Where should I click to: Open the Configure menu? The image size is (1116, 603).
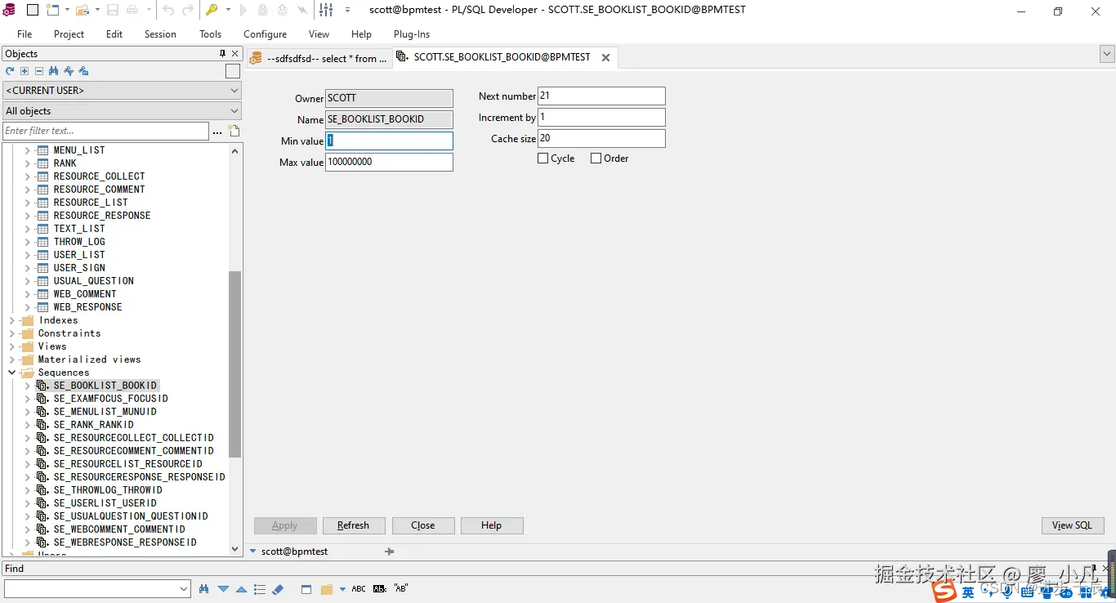tap(265, 34)
